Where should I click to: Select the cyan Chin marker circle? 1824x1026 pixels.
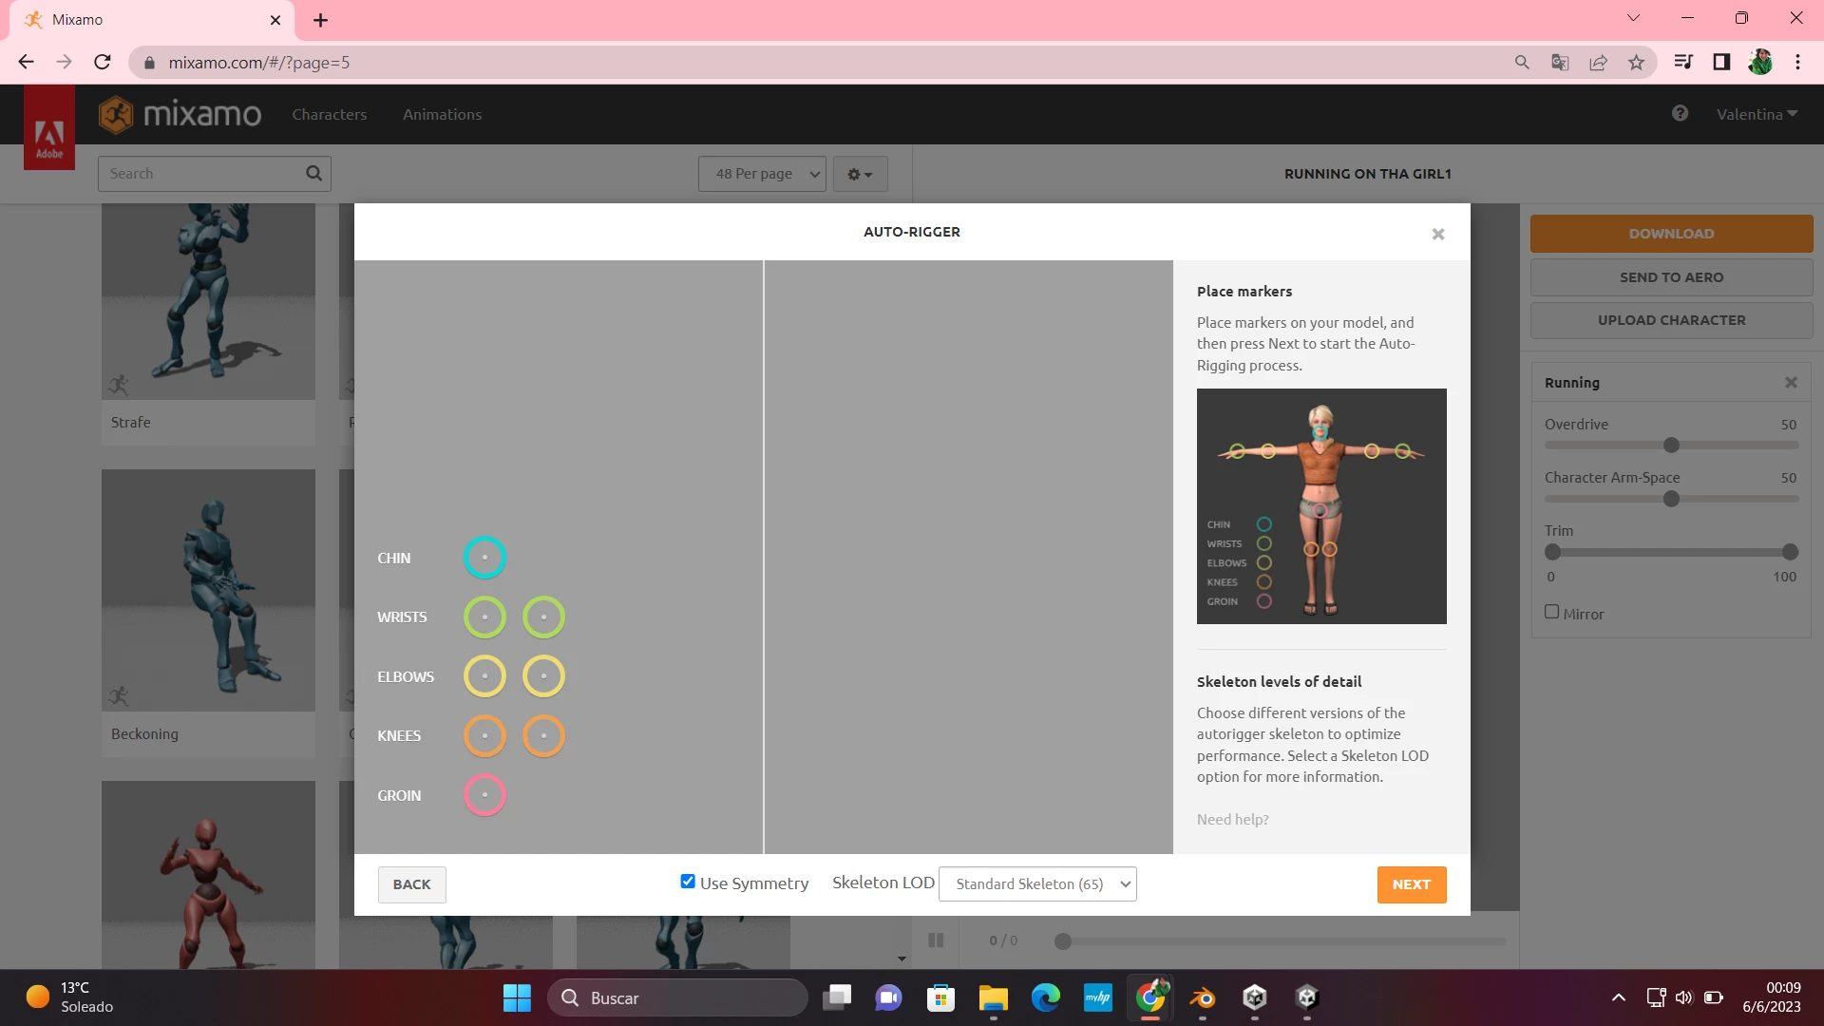coord(484,558)
